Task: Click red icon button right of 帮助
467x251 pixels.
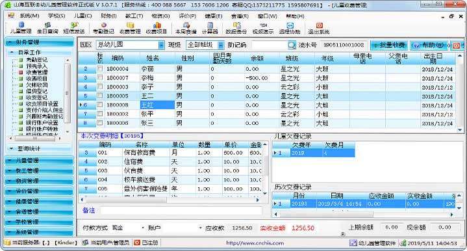Action: (x=456, y=46)
